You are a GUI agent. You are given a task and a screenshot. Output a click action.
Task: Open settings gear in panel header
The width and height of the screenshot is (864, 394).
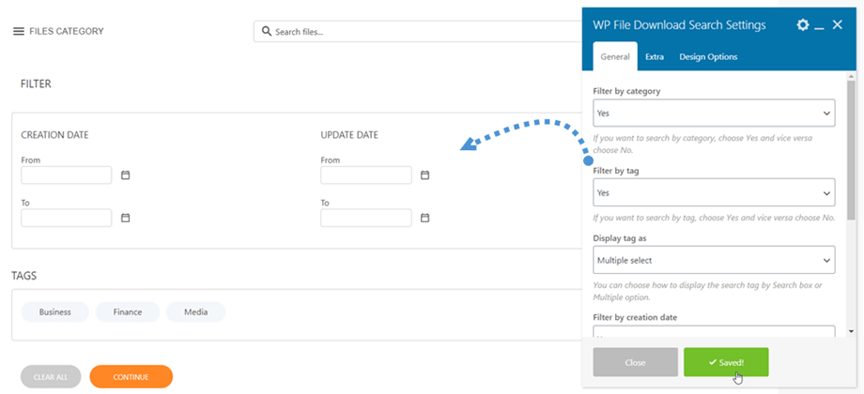(803, 25)
